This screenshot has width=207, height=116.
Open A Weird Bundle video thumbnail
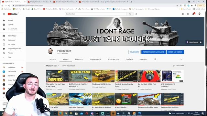tap(126, 99)
